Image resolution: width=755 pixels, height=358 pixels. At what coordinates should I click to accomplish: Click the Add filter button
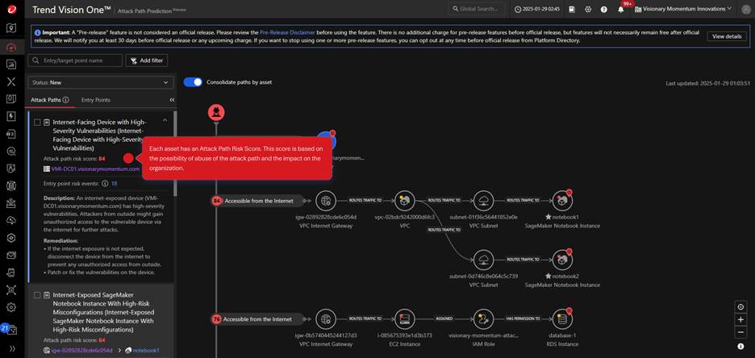point(147,60)
